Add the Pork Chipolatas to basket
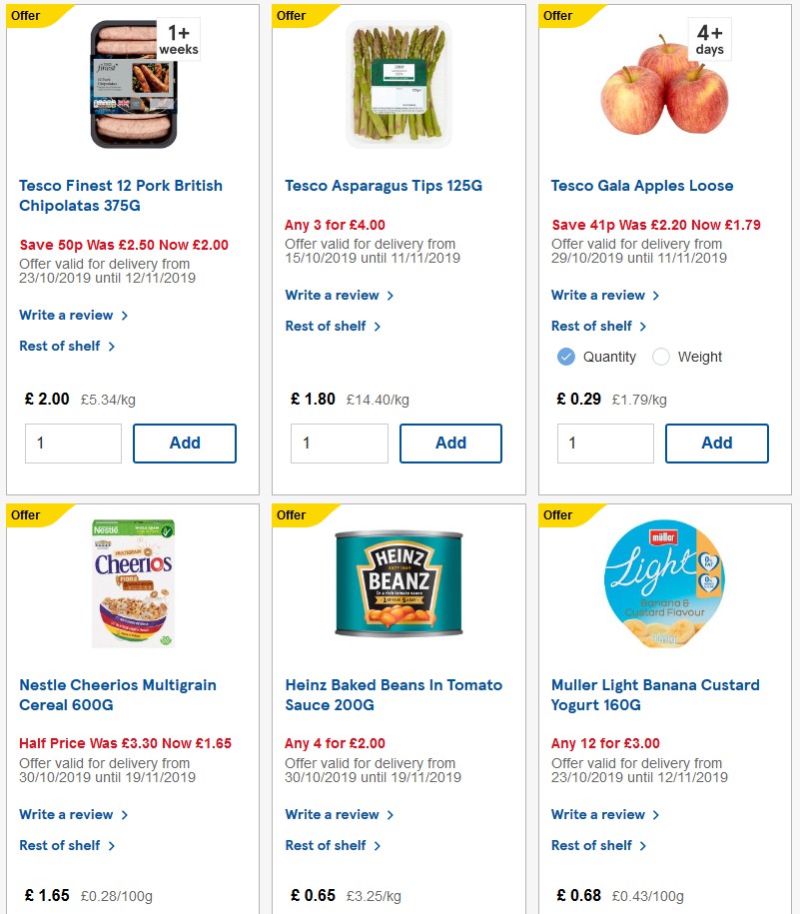The width and height of the screenshot is (800, 914). coord(185,443)
